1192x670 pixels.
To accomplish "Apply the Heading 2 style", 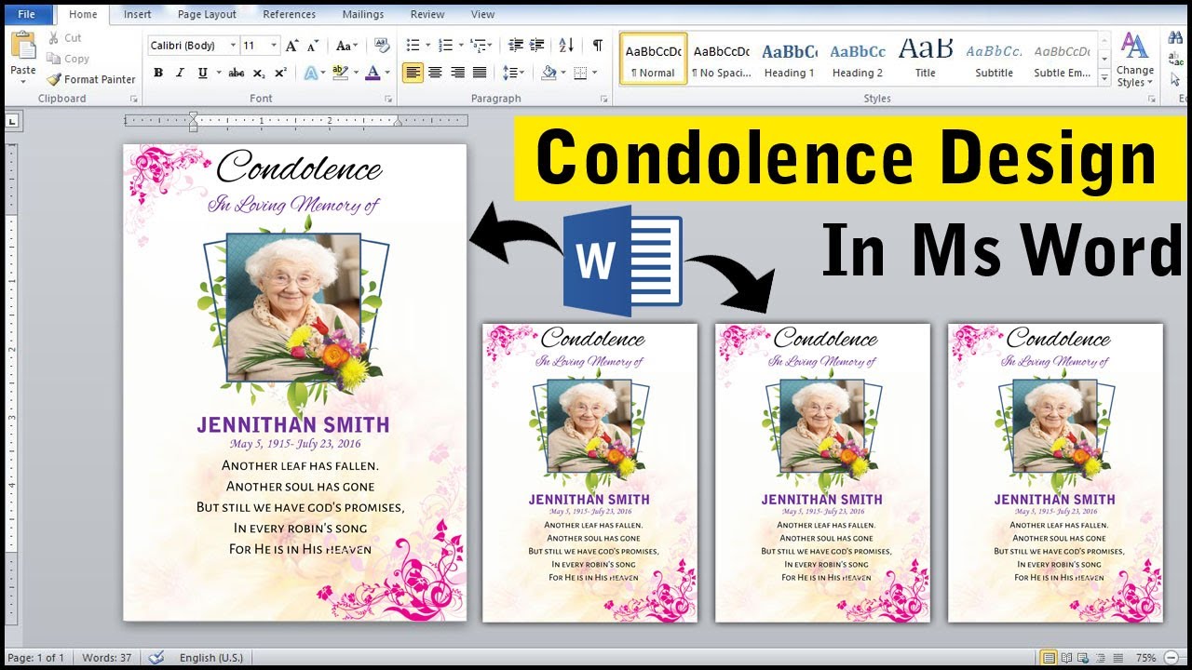I will pos(858,60).
